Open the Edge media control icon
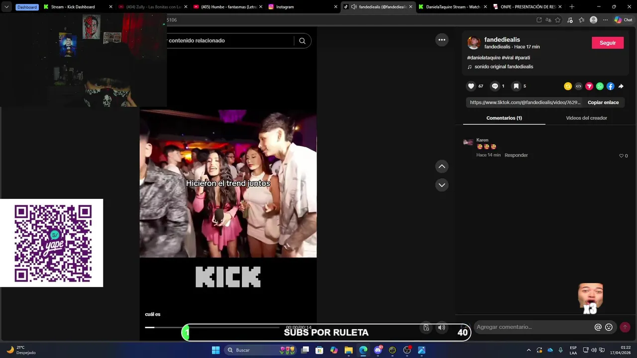Screen dimensions: 637x358 570,20
